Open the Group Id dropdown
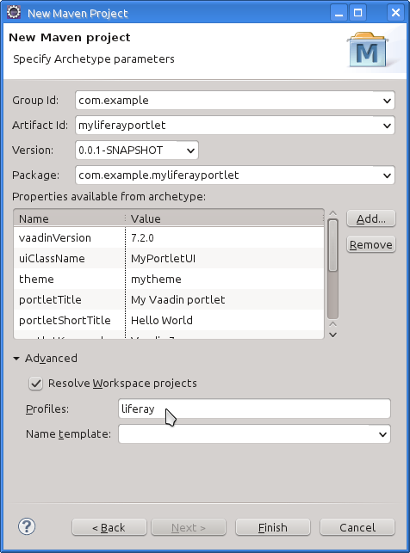 click(387, 101)
